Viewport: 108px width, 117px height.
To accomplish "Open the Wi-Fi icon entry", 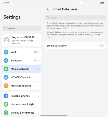I will point(6,52).
